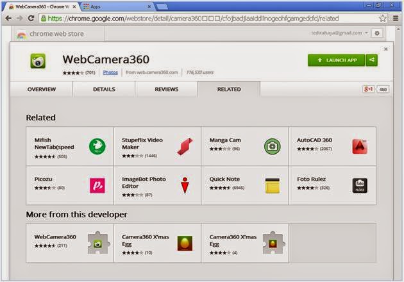Viewport: 404px width, 282px height.
Task: Click the Google +1 button
Action: tap(368, 89)
